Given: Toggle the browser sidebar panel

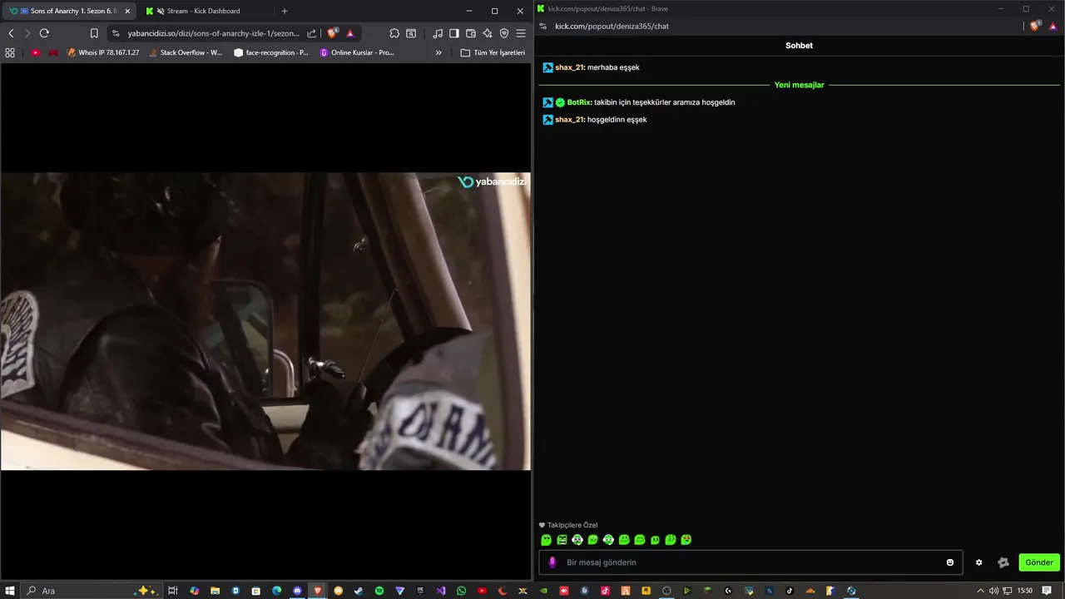Looking at the screenshot, I should 454,33.
